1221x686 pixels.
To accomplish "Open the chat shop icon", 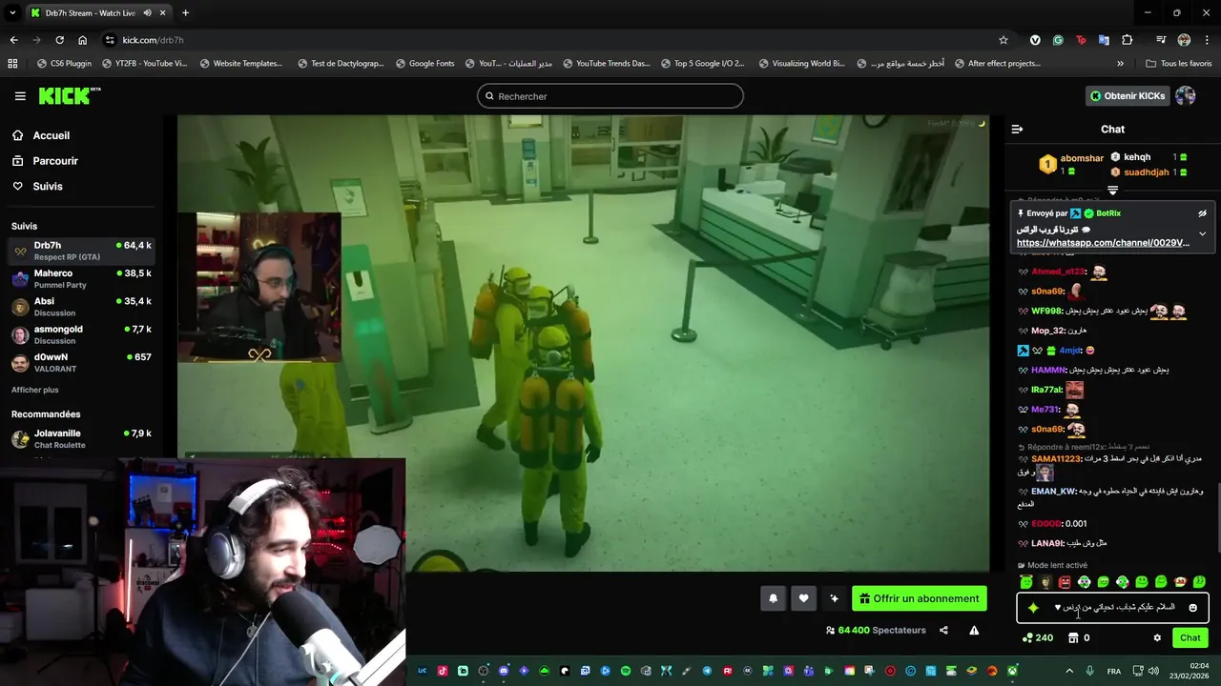I will coord(1073,638).
